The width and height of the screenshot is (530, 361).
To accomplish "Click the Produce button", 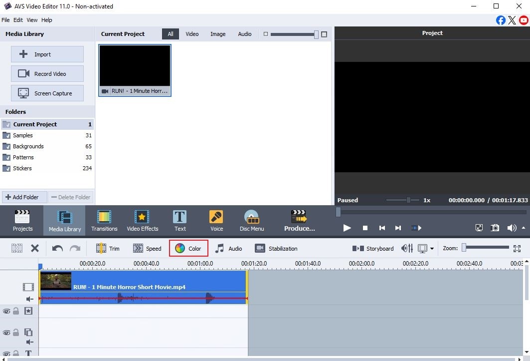I will pos(300,221).
